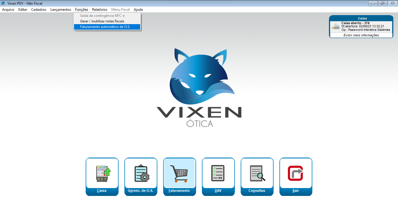The height and width of the screenshot is (209, 398).
Task: Click the Consultas button label
Action: 257,191
